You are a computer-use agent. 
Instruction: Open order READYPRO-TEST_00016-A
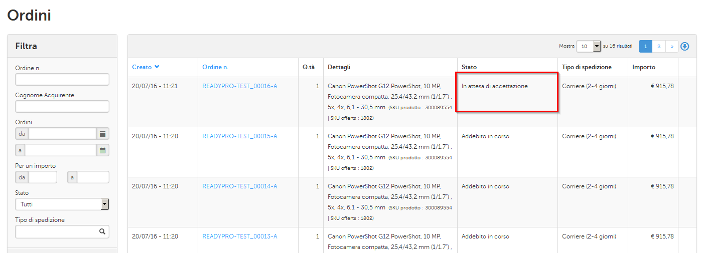[x=239, y=86]
